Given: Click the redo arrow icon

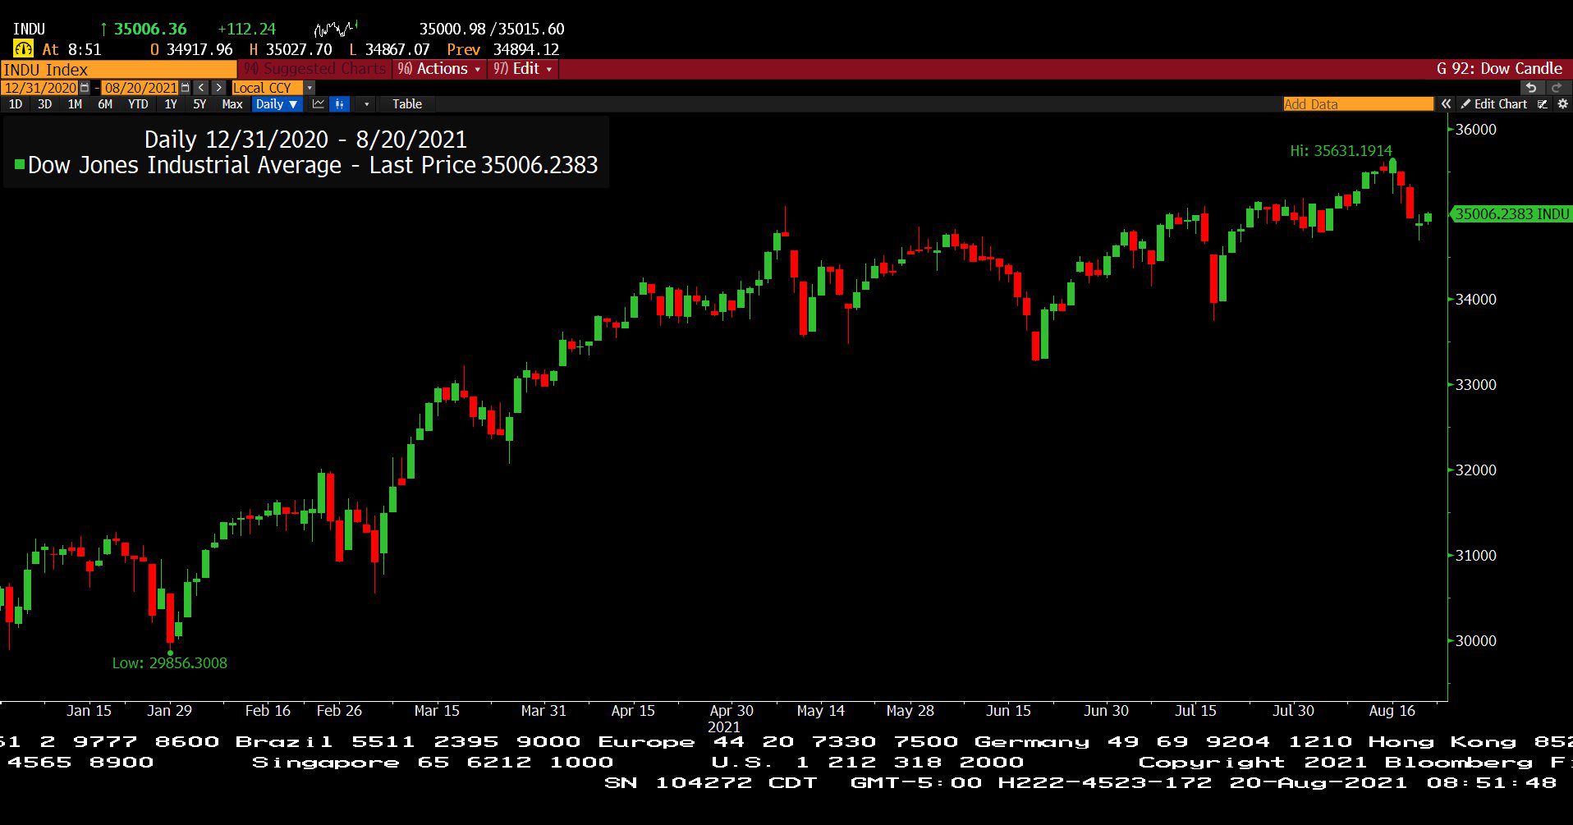Looking at the screenshot, I should [1557, 88].
